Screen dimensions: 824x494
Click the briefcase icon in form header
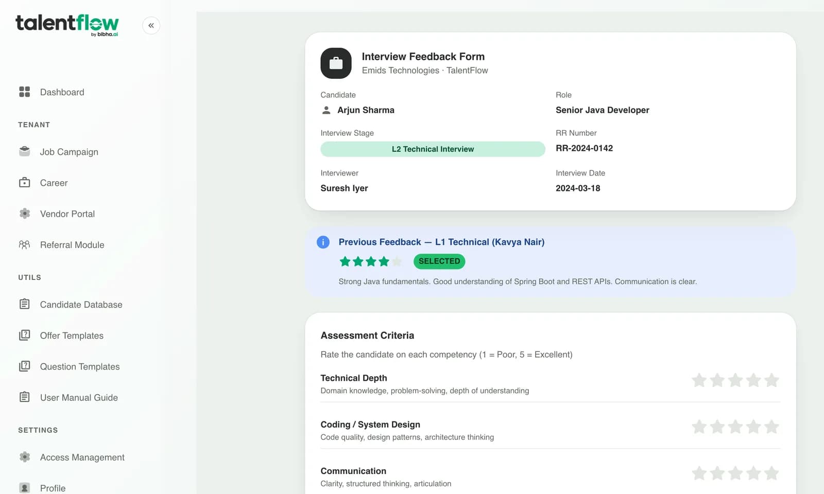point(336,63)
